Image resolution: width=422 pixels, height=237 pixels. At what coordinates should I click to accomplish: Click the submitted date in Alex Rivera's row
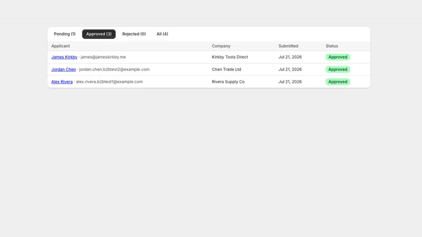[x=290, y=82]
